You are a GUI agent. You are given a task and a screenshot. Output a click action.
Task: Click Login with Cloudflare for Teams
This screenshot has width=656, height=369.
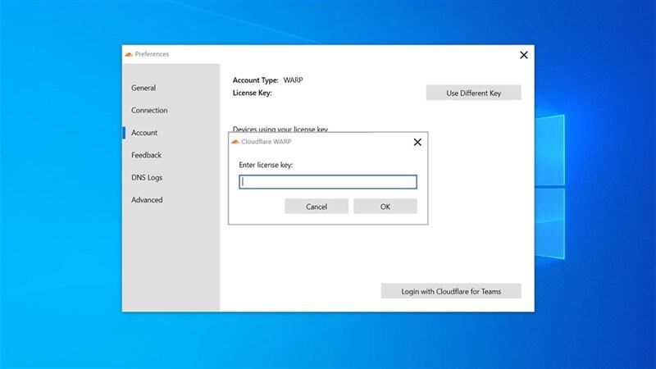[451, 291]
